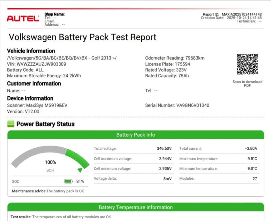Click the Device information heading

pyautogui.click(x=30, y=98)
